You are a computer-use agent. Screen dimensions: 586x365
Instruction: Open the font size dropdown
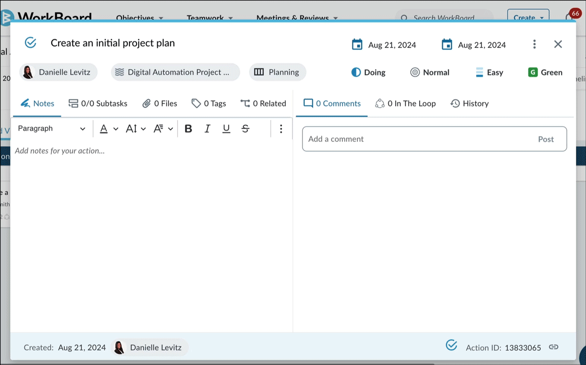click(136, 129)
